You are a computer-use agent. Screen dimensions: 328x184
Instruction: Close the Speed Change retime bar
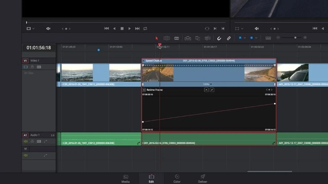(144, 60)
